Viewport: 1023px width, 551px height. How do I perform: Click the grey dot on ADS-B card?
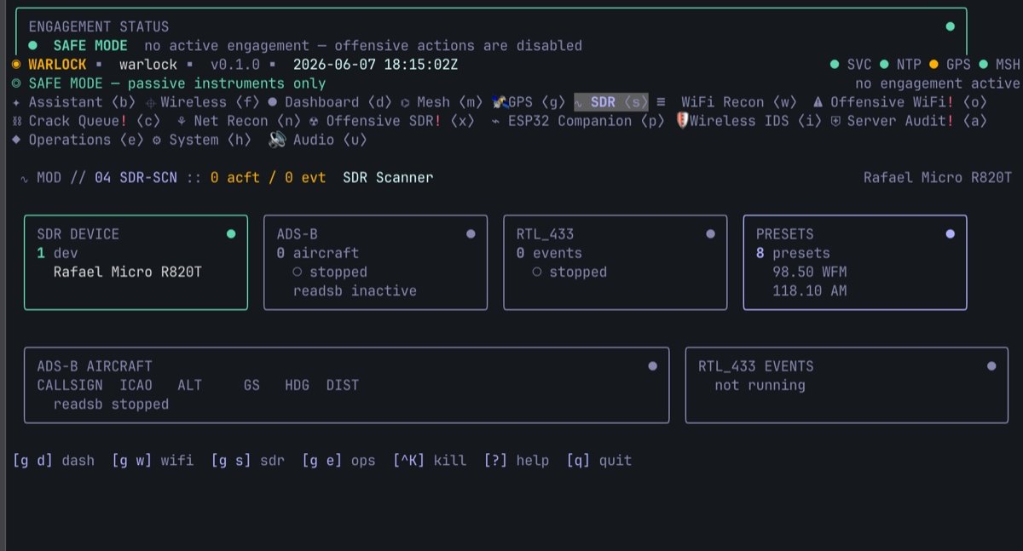point(471,233)
